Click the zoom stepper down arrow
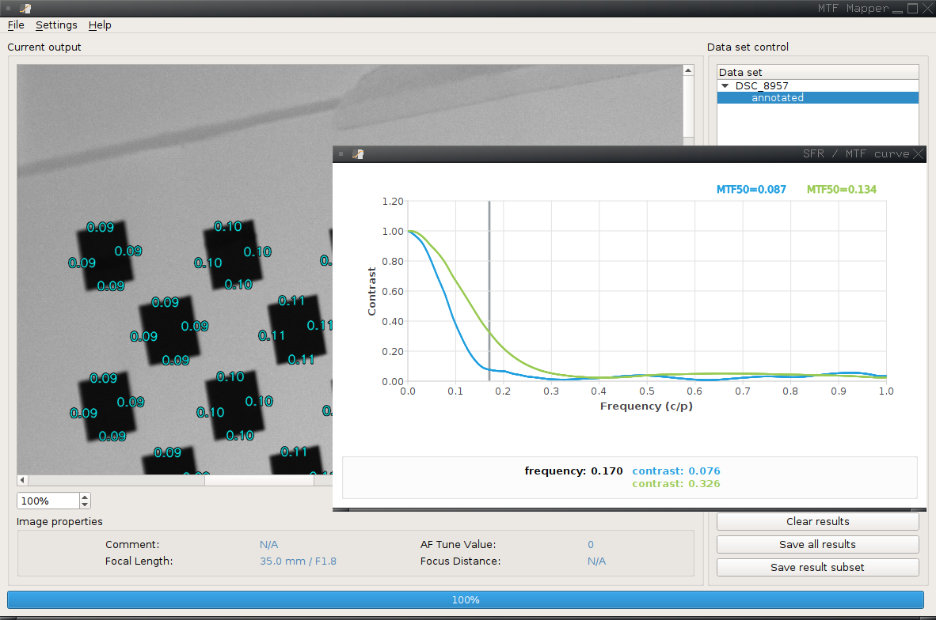The width and height of the screenshot is (936, 620). pyautogui.click(x=85, y=504)
